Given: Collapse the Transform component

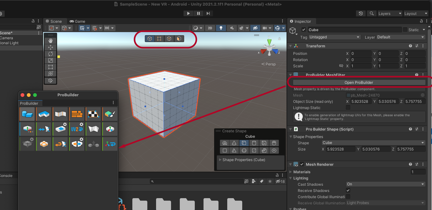Looking at the screenshot, I should pos(291,46).
